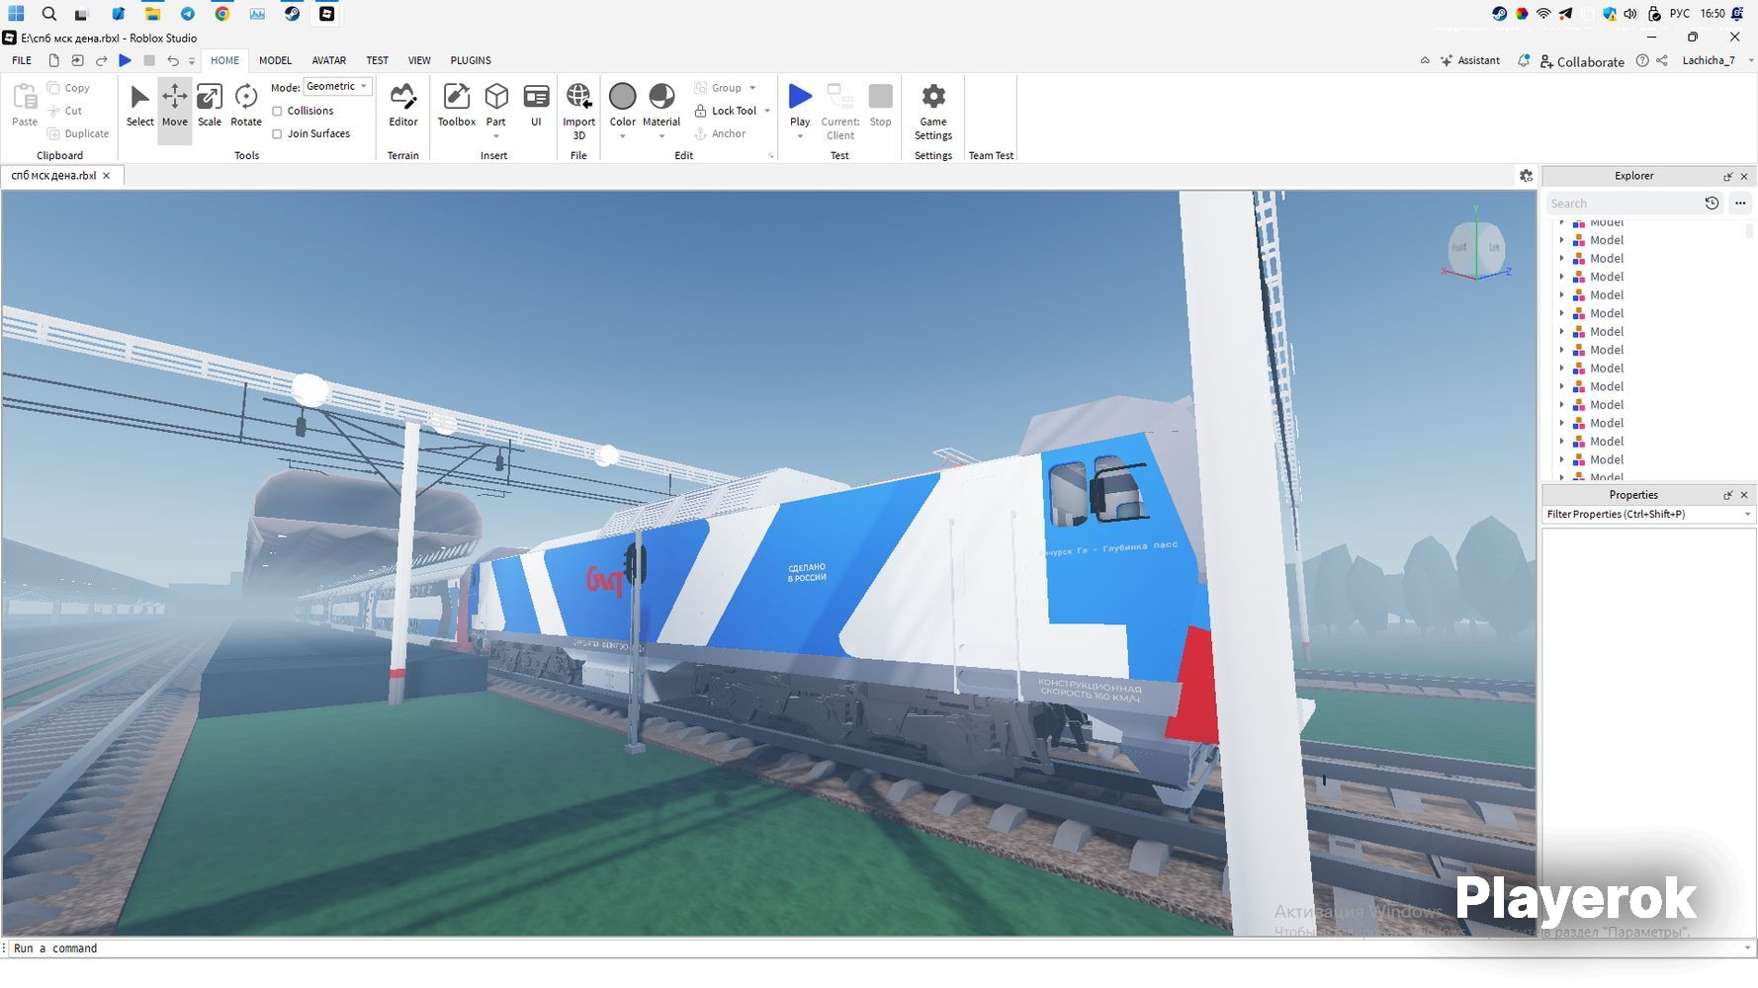Screen dimensions: 1758x988
Task: Click the view orientation cube
Action: [x=1475, y=247]
